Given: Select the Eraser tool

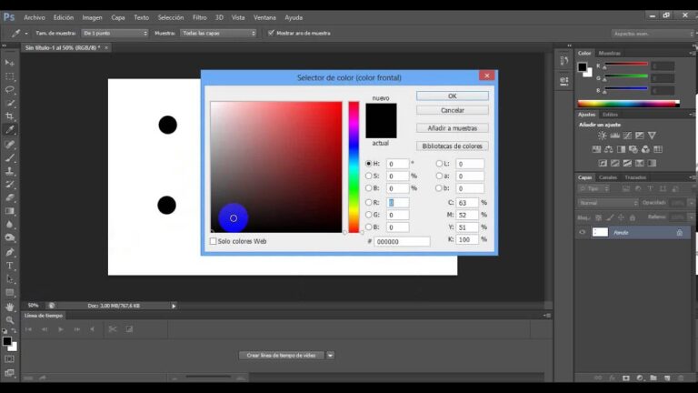Looking at the screenshot, I should pos(9,197).
